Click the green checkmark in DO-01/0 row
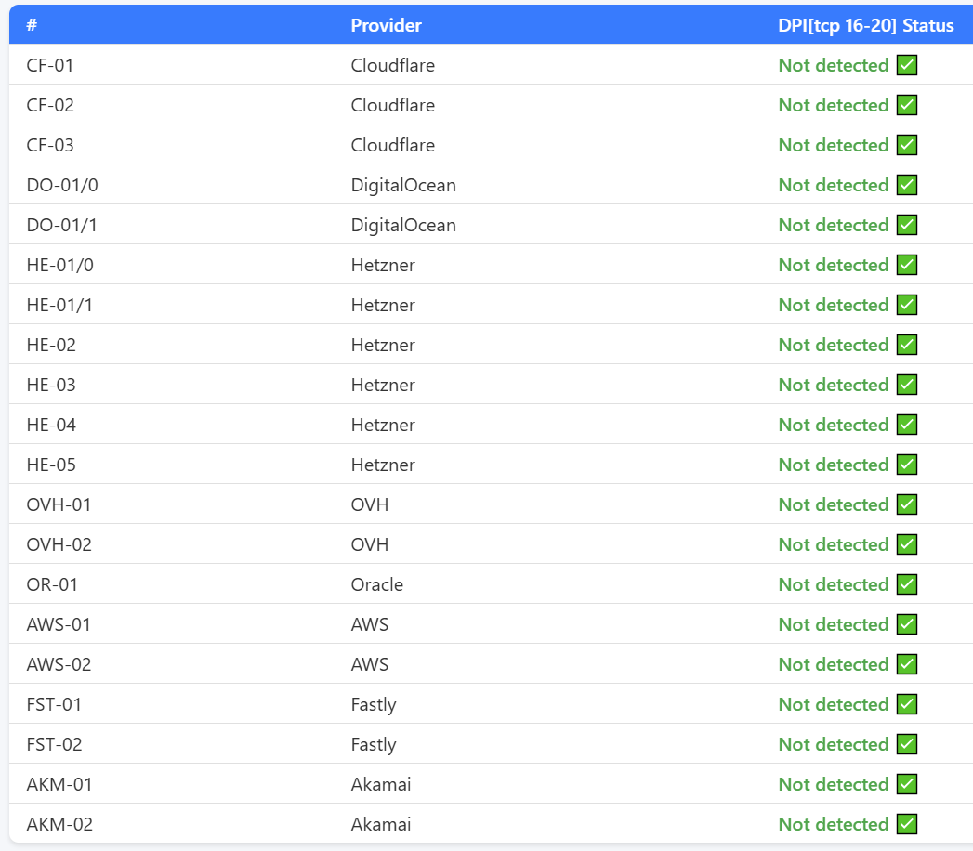The width and height of the screenshot is (973, 851). [906, 185]
